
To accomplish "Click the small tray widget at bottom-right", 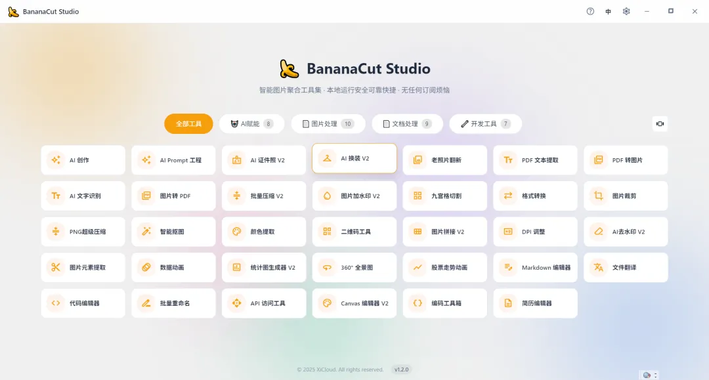I will (650, 375).
